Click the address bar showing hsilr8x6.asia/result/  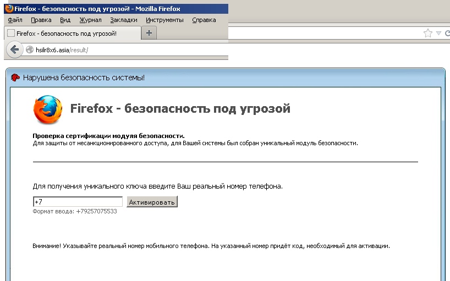click(x=127, y=50)
